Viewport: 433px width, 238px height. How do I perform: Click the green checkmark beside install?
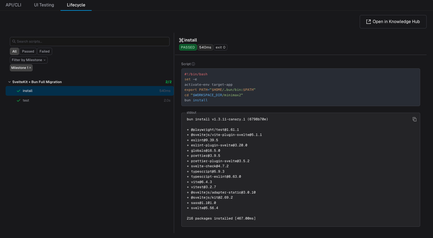pyautogui.click(x=18, y=91)
